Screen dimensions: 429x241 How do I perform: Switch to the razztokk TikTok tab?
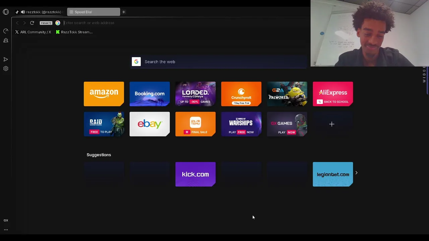point(40,12)
